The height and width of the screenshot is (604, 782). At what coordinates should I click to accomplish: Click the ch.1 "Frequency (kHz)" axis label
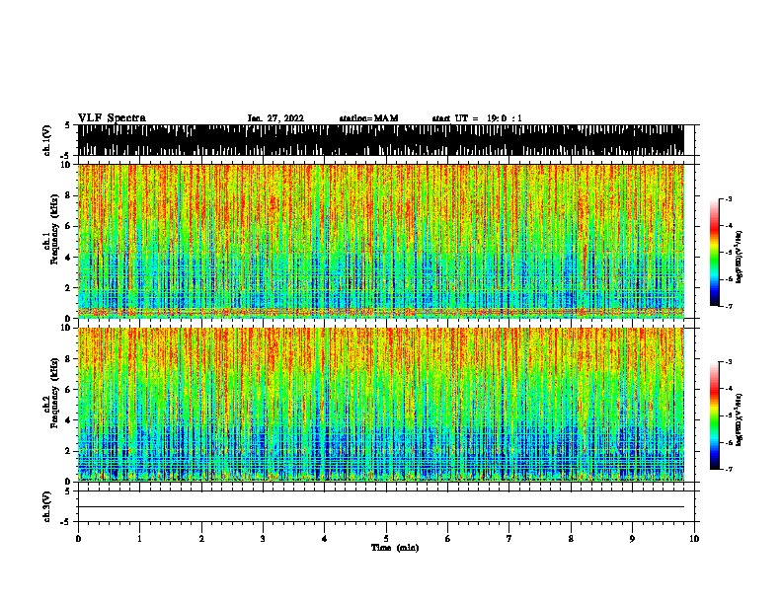(54, 230)
